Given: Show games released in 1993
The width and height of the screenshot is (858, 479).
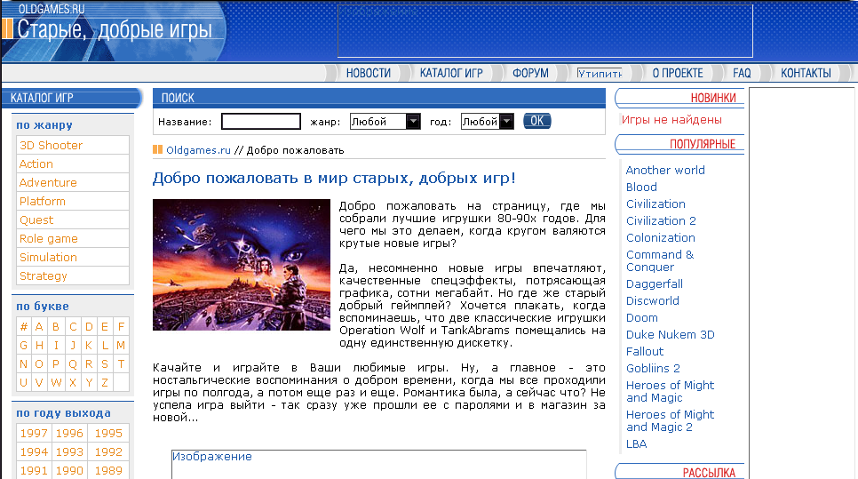Looking at the screenshot, I should click(69, 451).
